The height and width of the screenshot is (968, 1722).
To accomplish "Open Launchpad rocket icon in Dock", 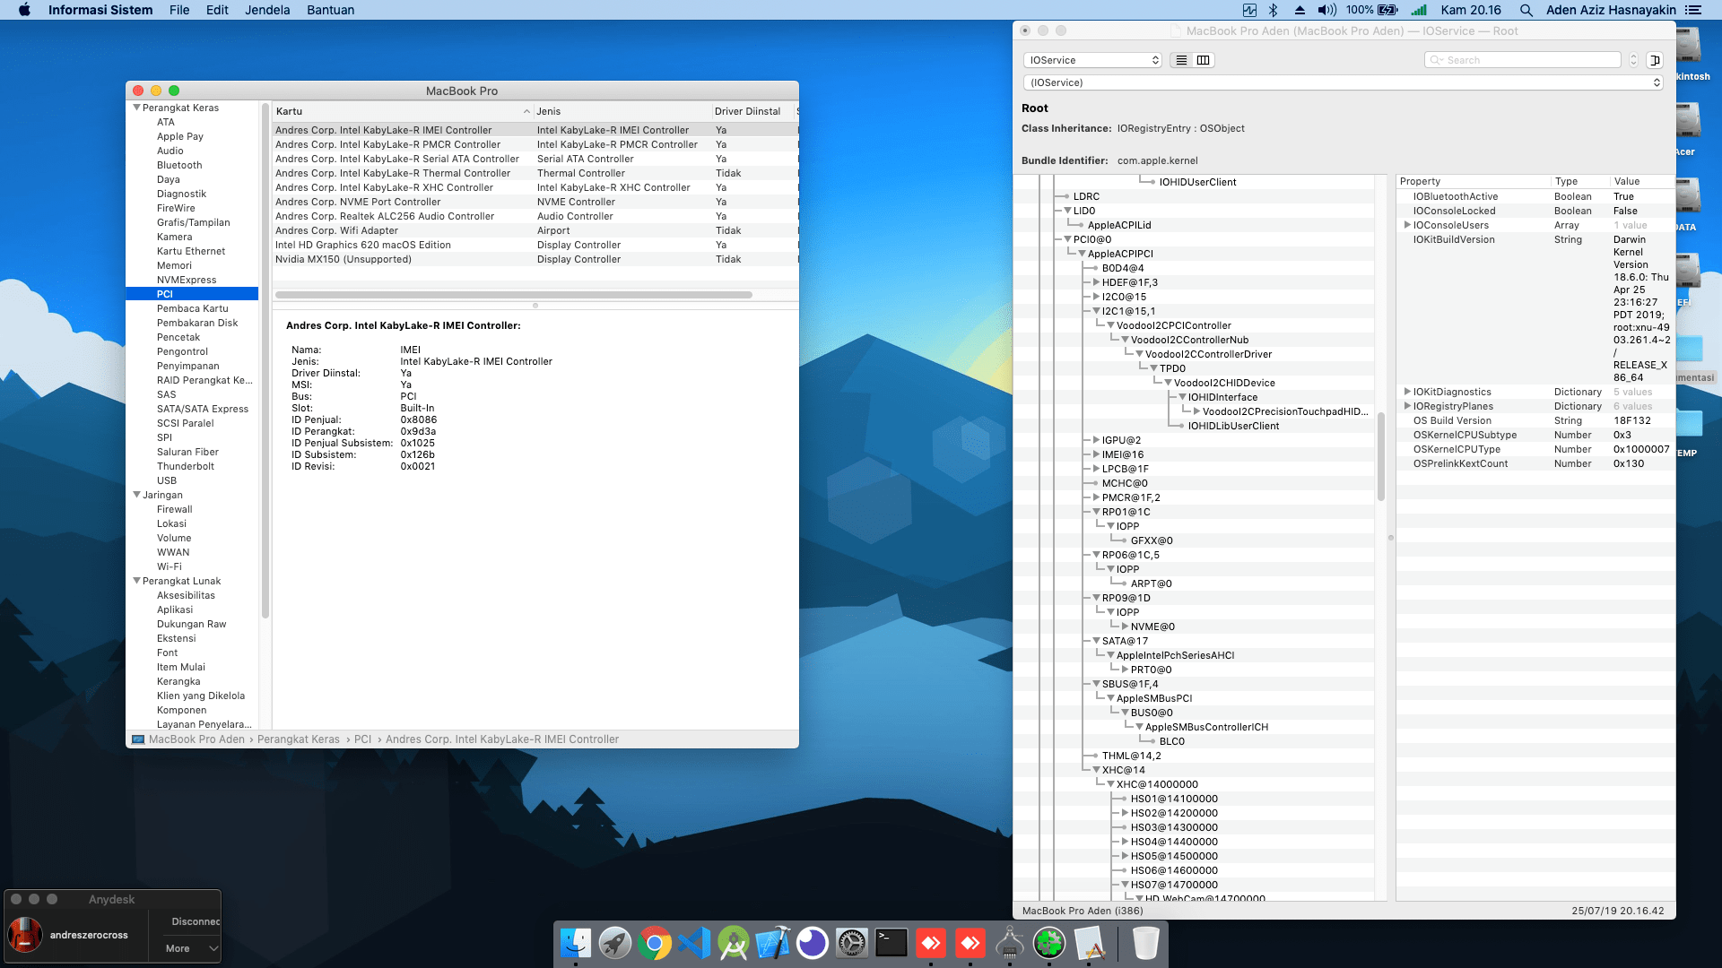I will pyautogui.click(x=615, y=943).
